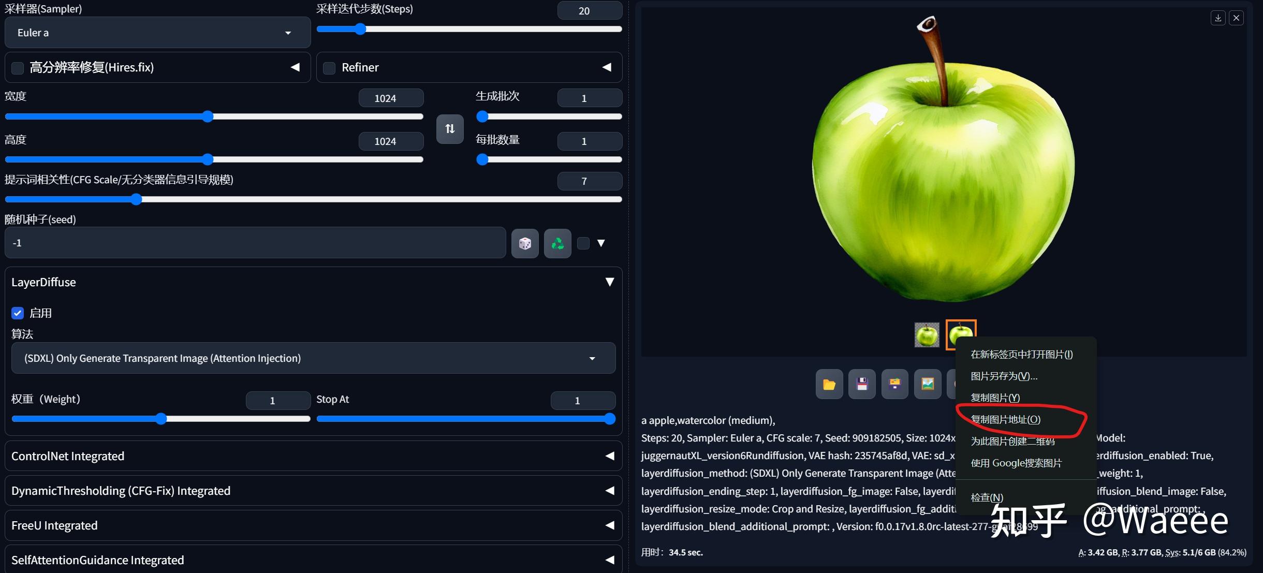Select 复制图片地址(O) in context menu

[1005, 419]
